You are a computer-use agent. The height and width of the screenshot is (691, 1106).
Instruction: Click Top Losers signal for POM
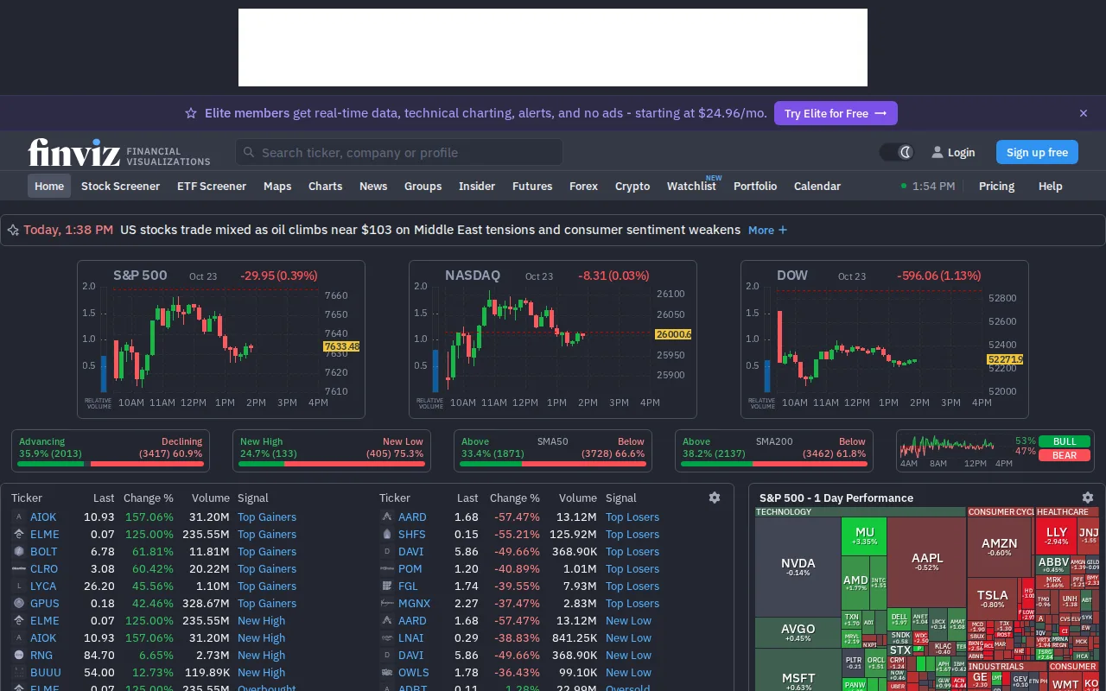pos(632,568)
